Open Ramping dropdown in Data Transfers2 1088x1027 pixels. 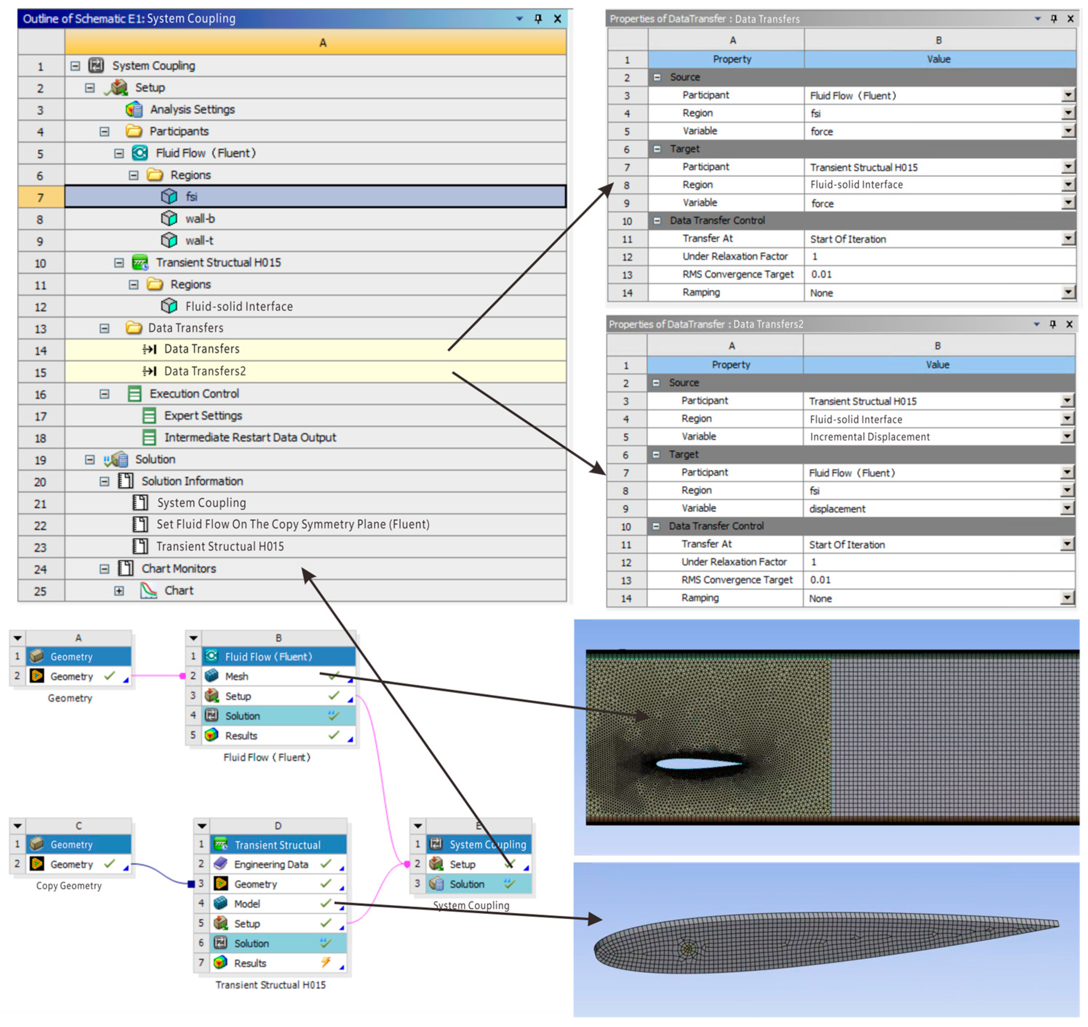(1067, 598)
